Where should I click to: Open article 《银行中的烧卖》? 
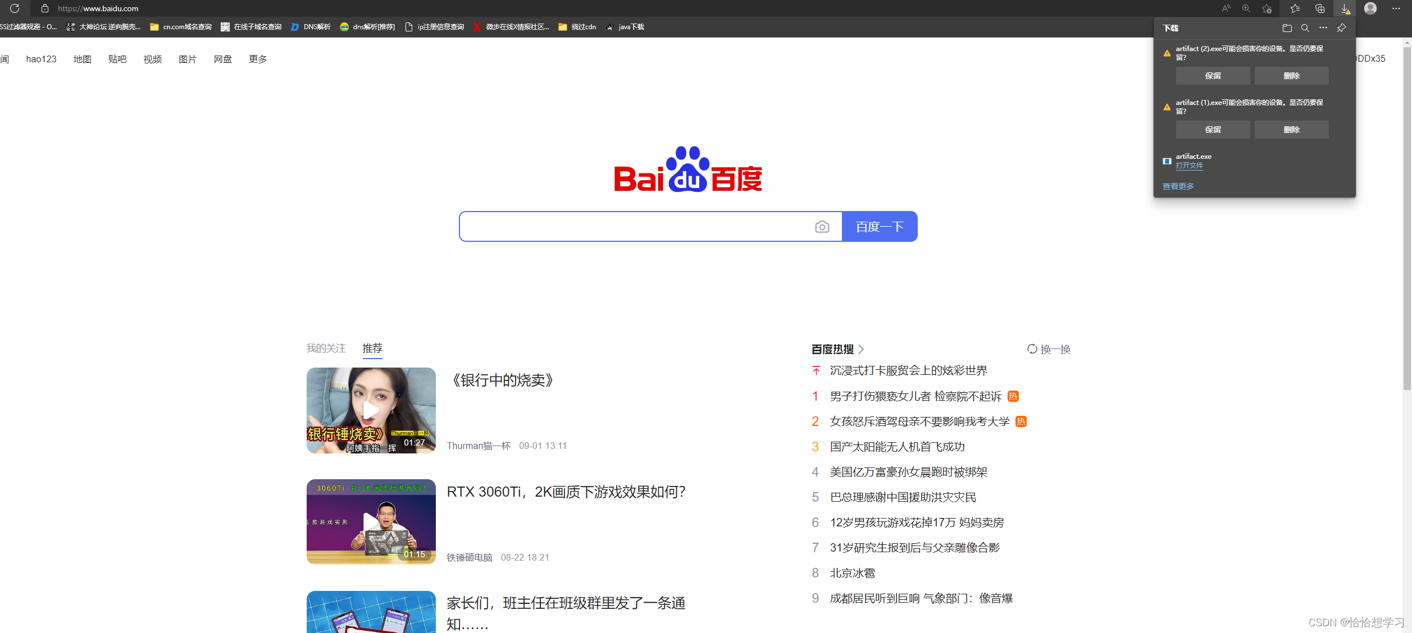point(502,380)
